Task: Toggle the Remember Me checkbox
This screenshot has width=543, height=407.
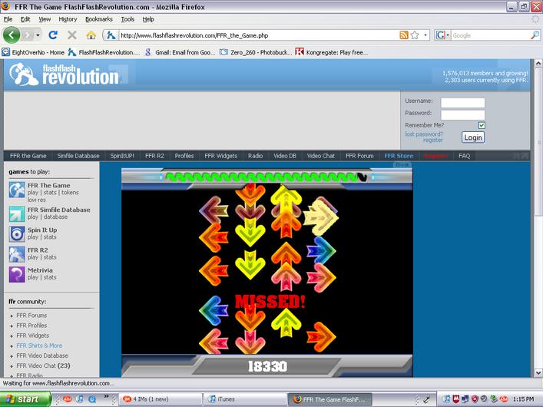Action: tap(482, 125)
